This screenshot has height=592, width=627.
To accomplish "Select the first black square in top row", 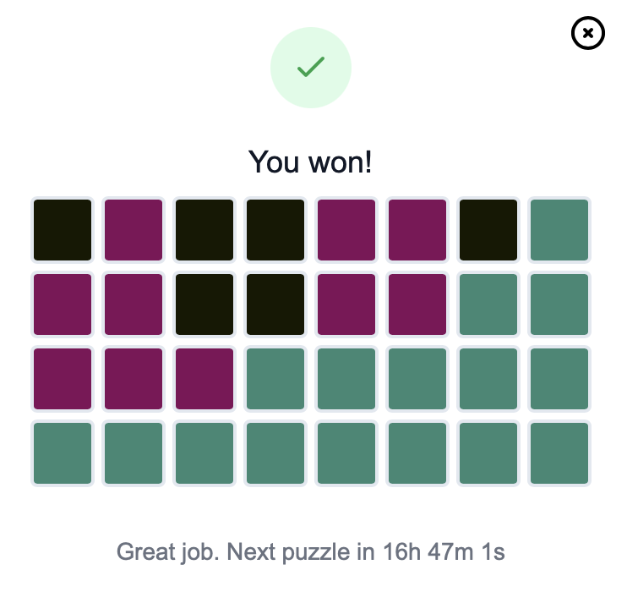I will point(63,230).
